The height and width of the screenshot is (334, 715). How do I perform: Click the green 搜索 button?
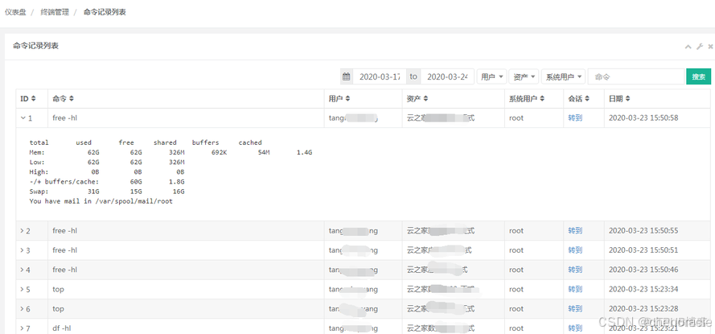pyautogui.click(x=699, y=76)
